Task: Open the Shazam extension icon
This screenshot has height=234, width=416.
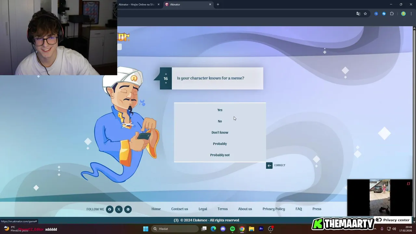Action: [384, 14]
